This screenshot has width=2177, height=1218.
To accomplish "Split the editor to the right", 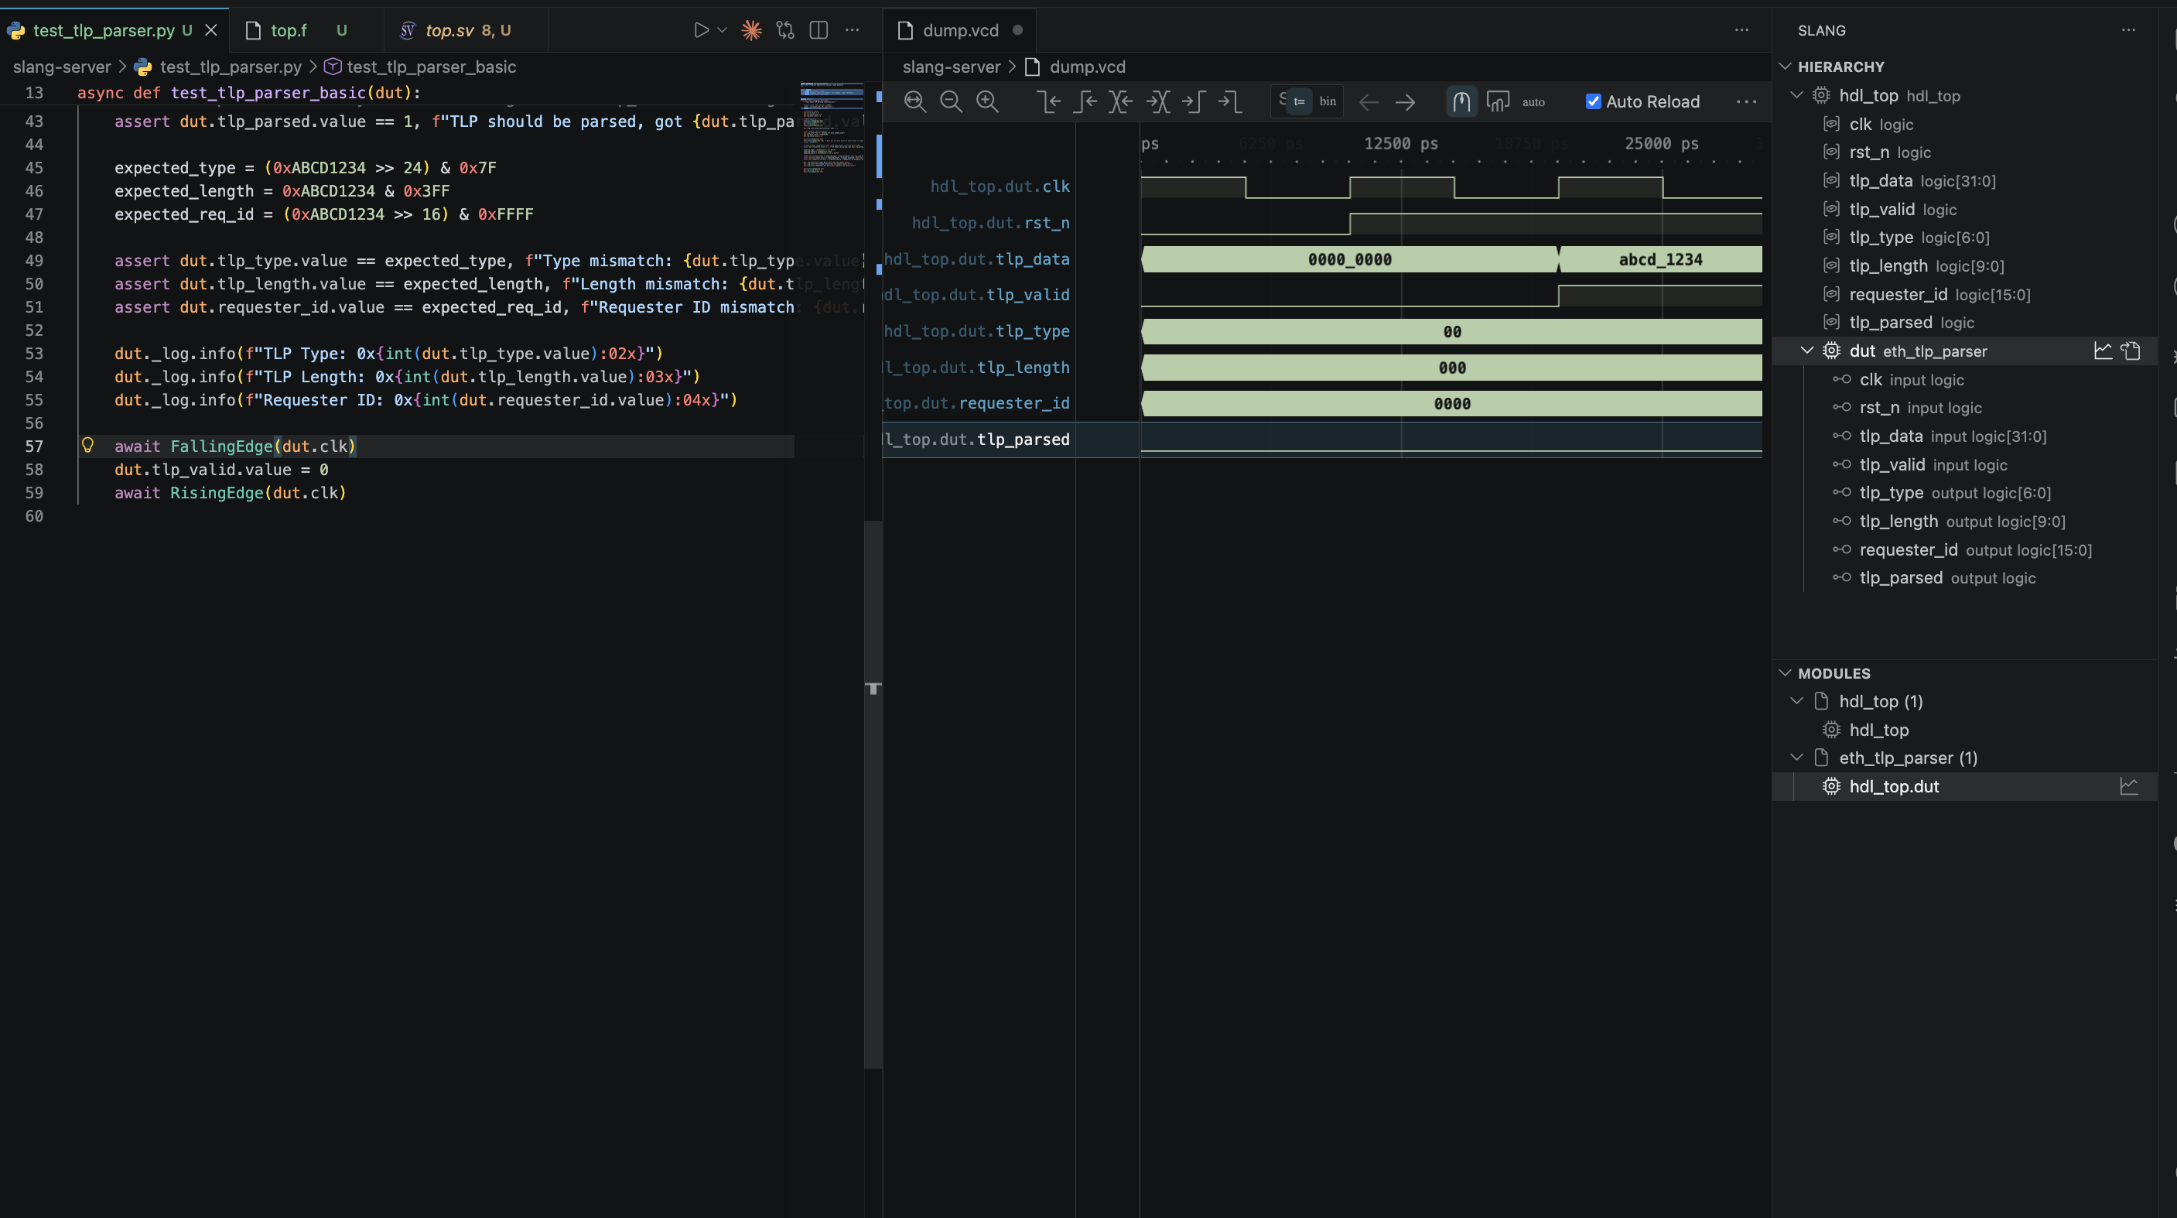I will [x=818, y=30].
